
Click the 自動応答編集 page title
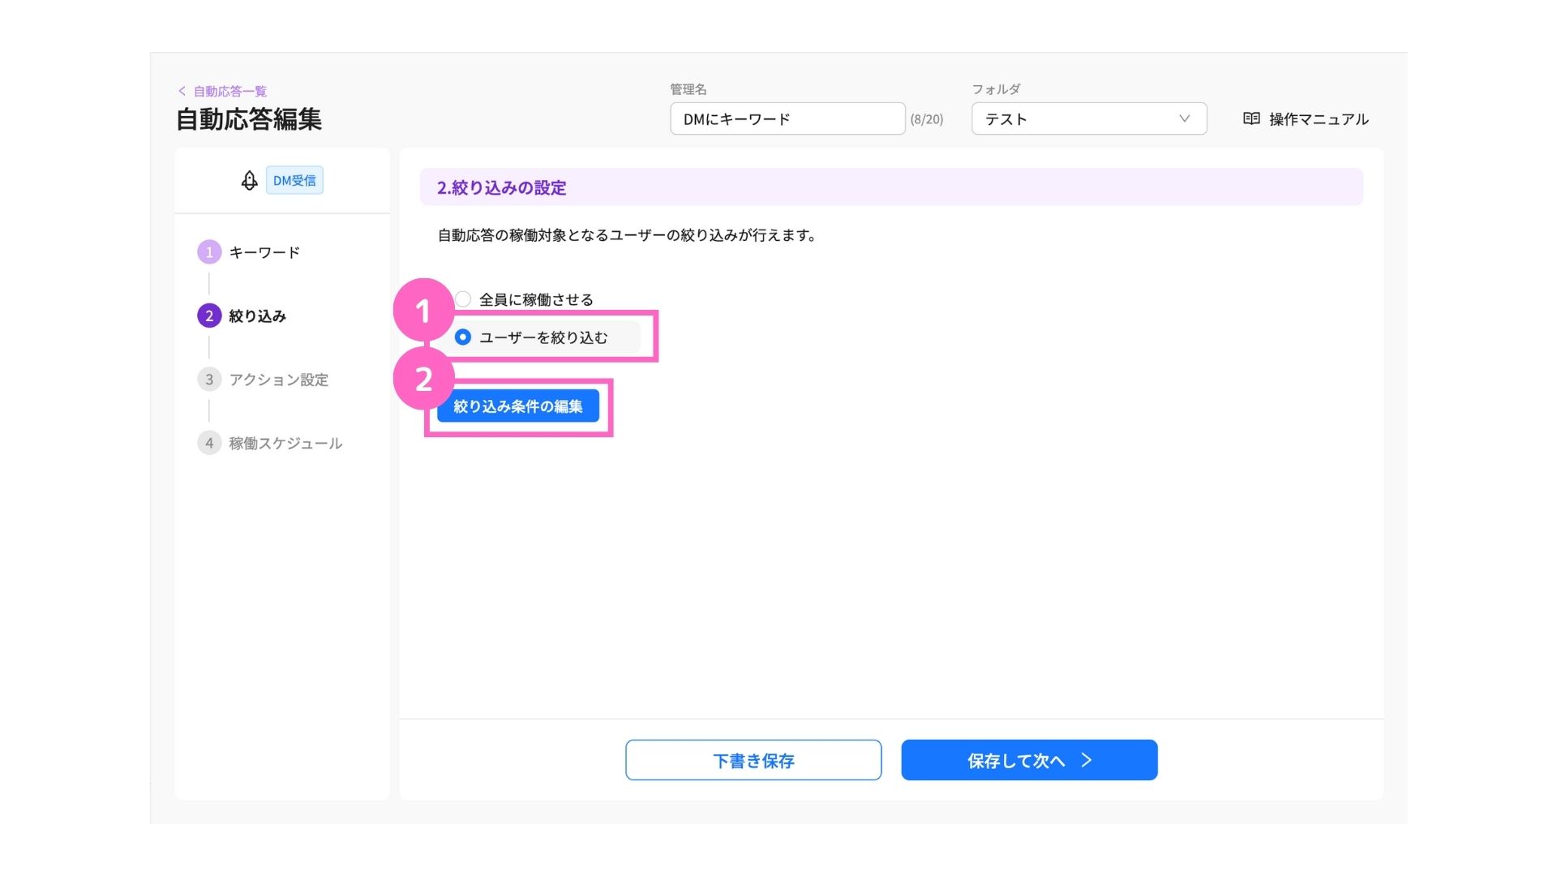point(249,119)
